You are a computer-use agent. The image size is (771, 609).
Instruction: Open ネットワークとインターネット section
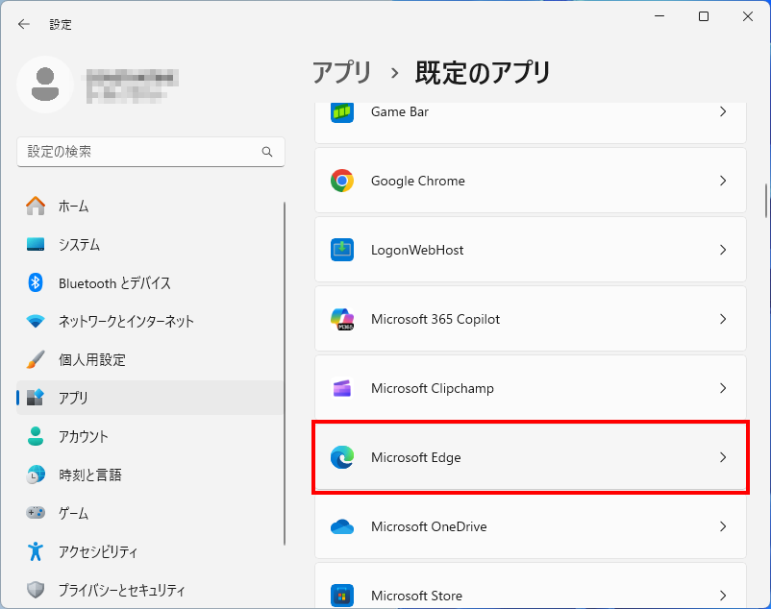point(150,321)
